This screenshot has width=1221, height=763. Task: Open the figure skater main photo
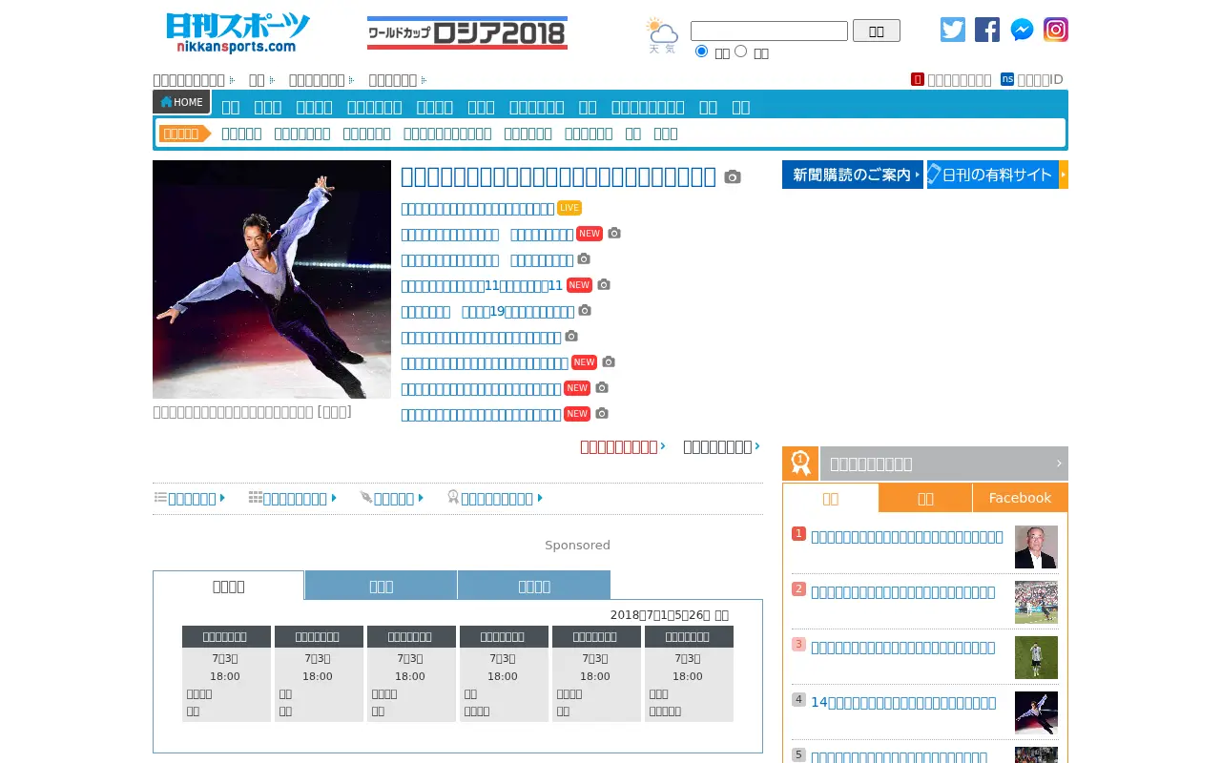point(272,279)
